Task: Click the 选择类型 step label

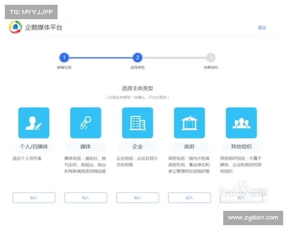Action: coord(138,68)
